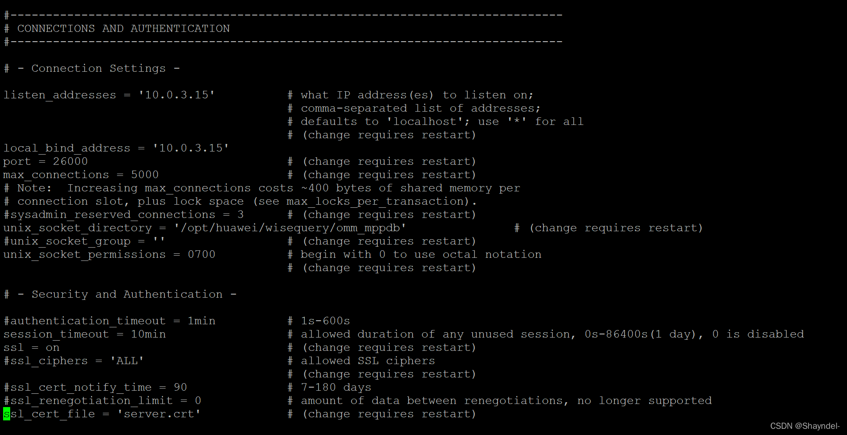Image resolution: width=847 pixels, height=435 pixels.
Task: Click the session_timeout value 10min
Action: click(148, 334)
